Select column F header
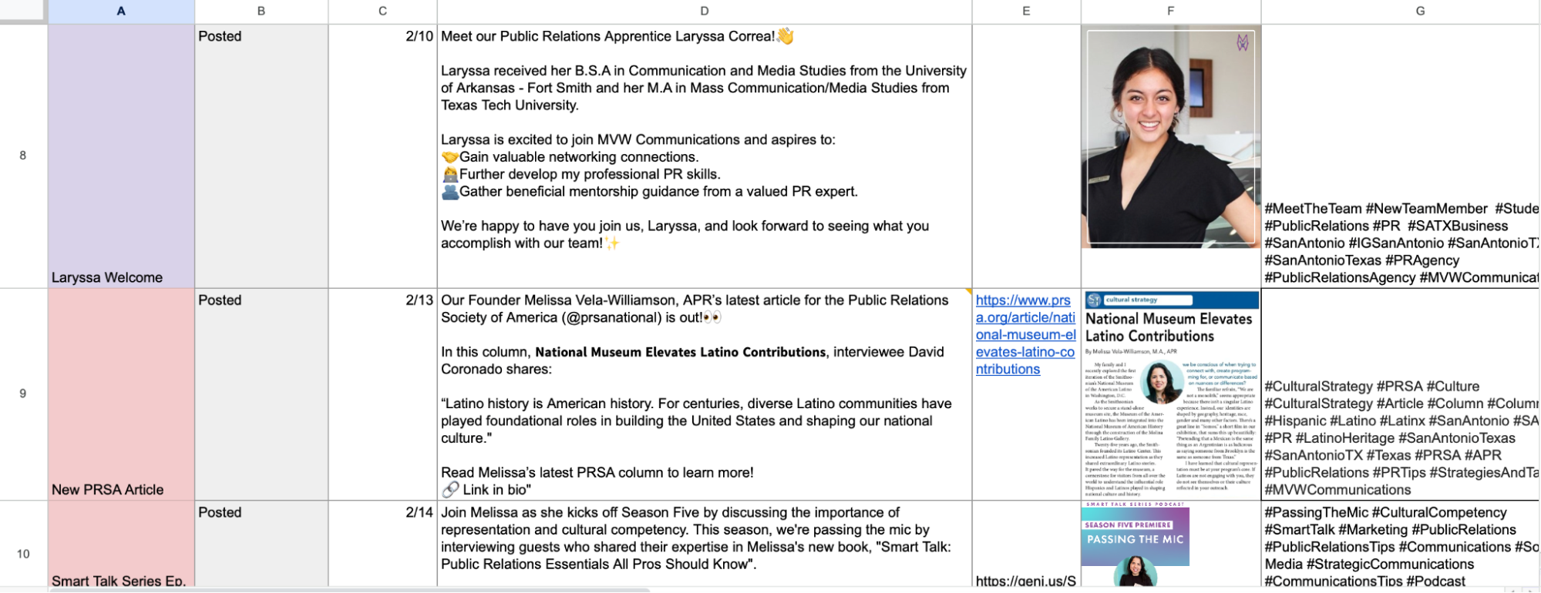Screen dimensions: 1541x593 tap(1171, 11)
